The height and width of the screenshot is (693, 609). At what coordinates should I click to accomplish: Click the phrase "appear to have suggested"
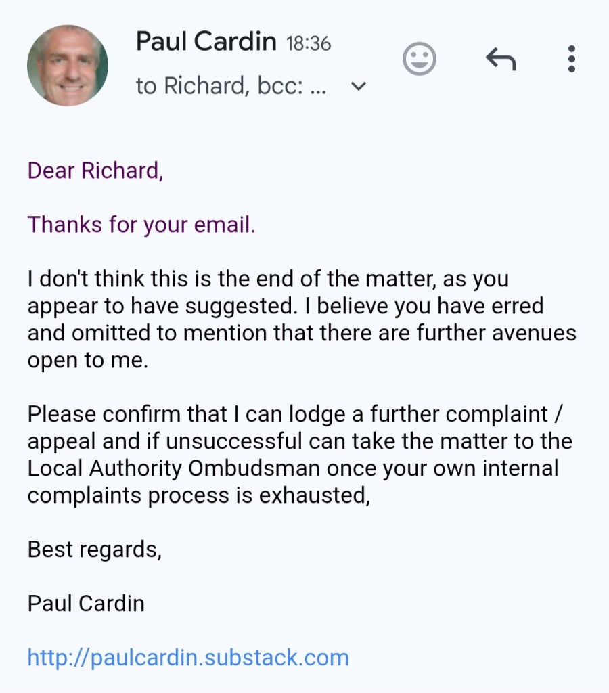point(159,305)
